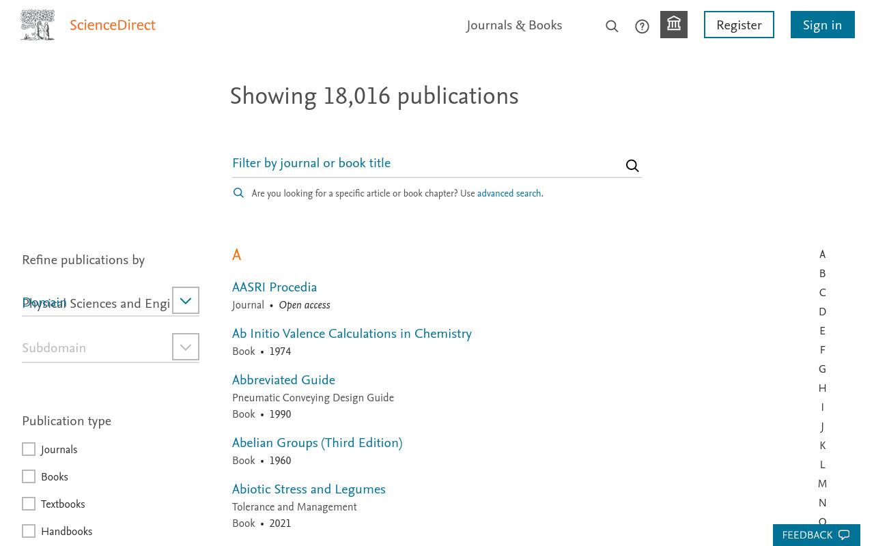This screenshot has height=546, width=874.
Task: Click the FEEDBACK button
Action: [816, 535]
